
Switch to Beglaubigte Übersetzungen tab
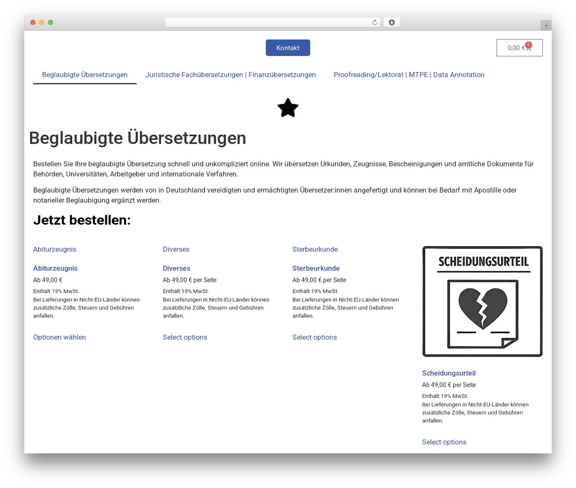[85, 75]
